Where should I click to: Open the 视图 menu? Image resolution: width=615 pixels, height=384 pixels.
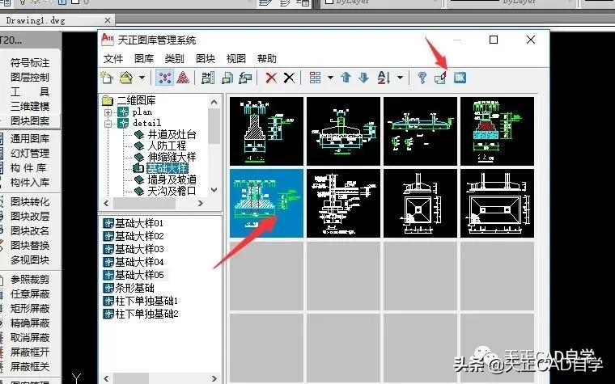tap(236, 59)
